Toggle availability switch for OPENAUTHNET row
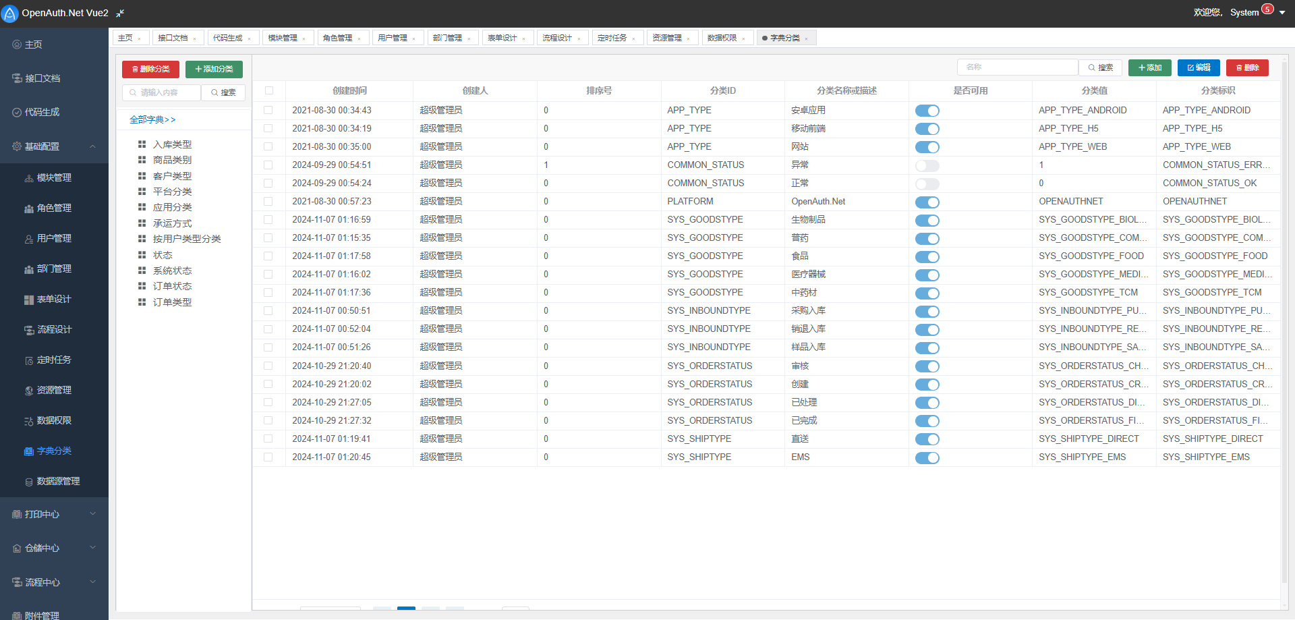 (x=927, y=202)
